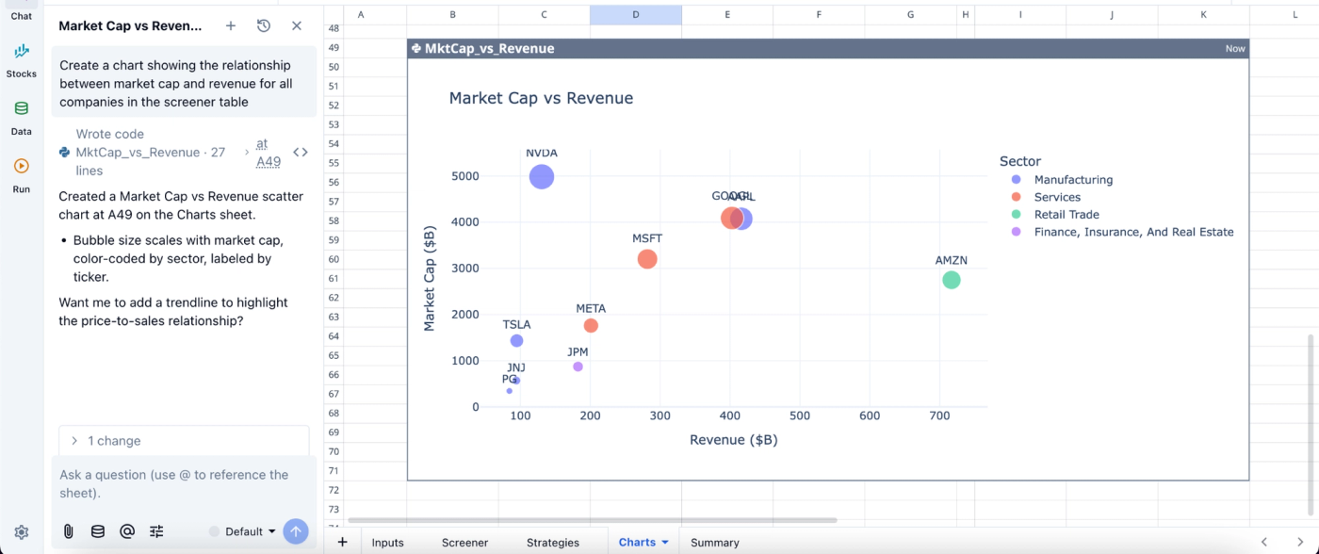Click the move icon beside MktCap_vs_Revenue

[416, 48]
